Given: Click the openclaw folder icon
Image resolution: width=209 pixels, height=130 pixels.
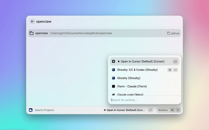Looking at the screenshot, I should (x=32, y=33).
